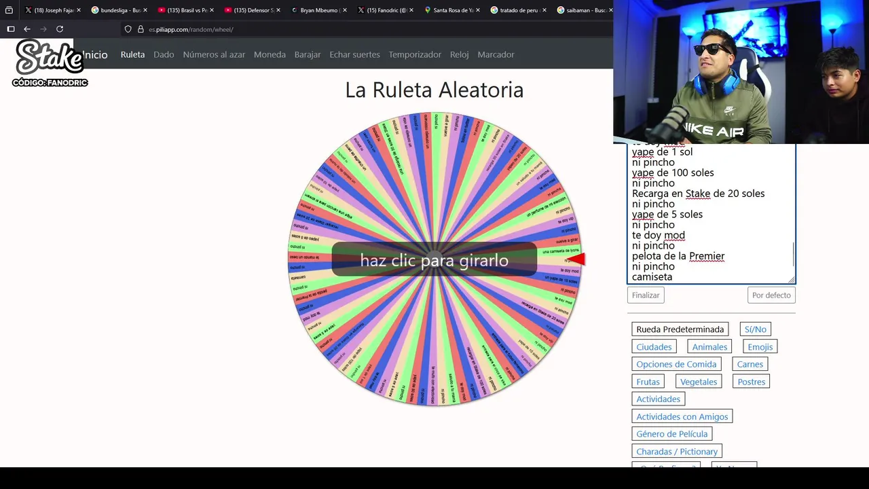Screen dimensions: 869x489
Task: Click the Finalizar button
Action: point(646,295)
